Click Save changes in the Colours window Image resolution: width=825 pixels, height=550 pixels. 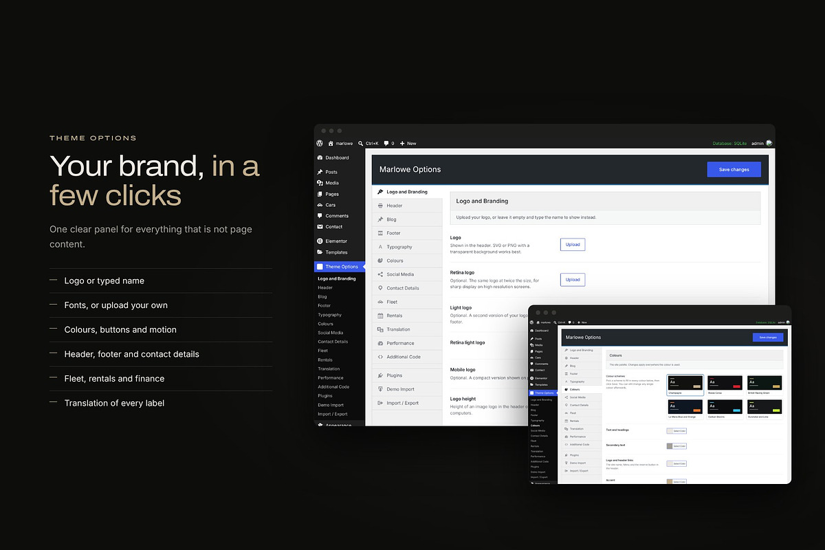click(x=768, y=338)
